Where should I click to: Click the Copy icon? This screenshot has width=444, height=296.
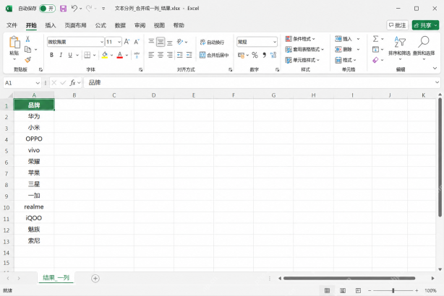click(27, 50)
